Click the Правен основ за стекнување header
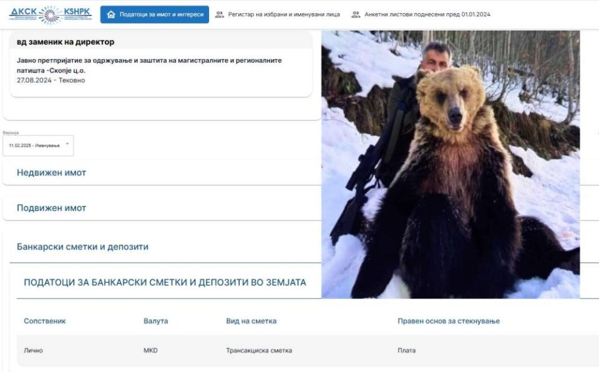Screen dimensions: 599x372 click(449, 322)
